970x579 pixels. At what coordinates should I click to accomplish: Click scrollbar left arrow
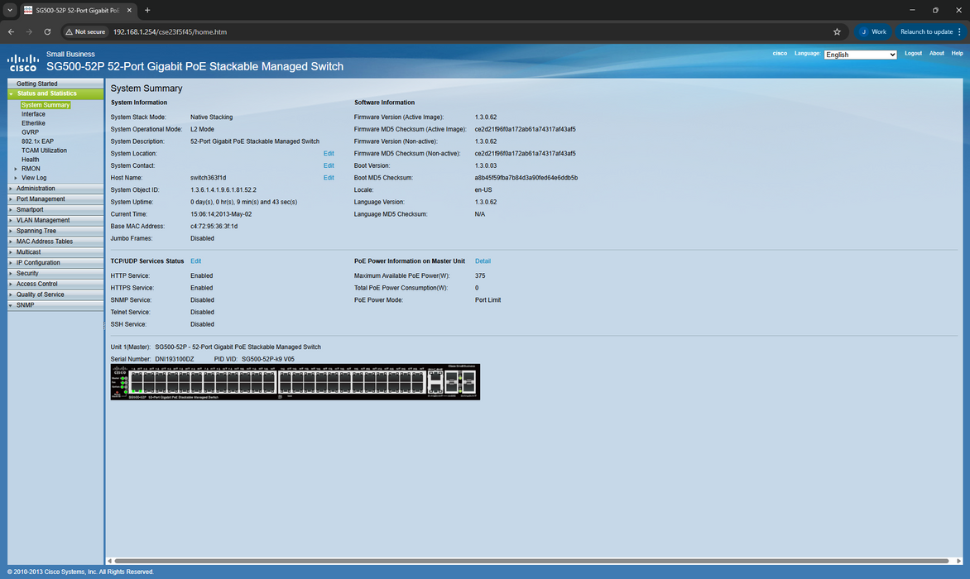coord(109,561)
